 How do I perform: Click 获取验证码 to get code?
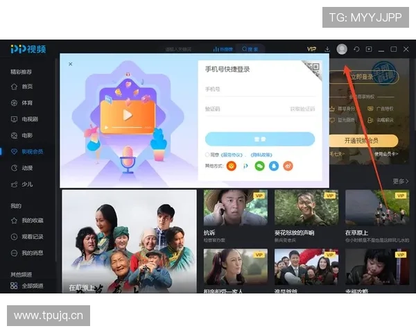click(x=302, y=109)
